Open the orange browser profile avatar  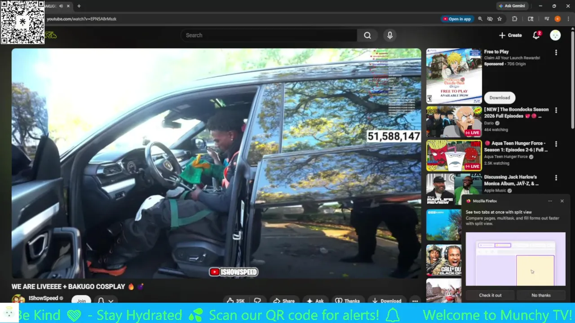click(557, 19)
